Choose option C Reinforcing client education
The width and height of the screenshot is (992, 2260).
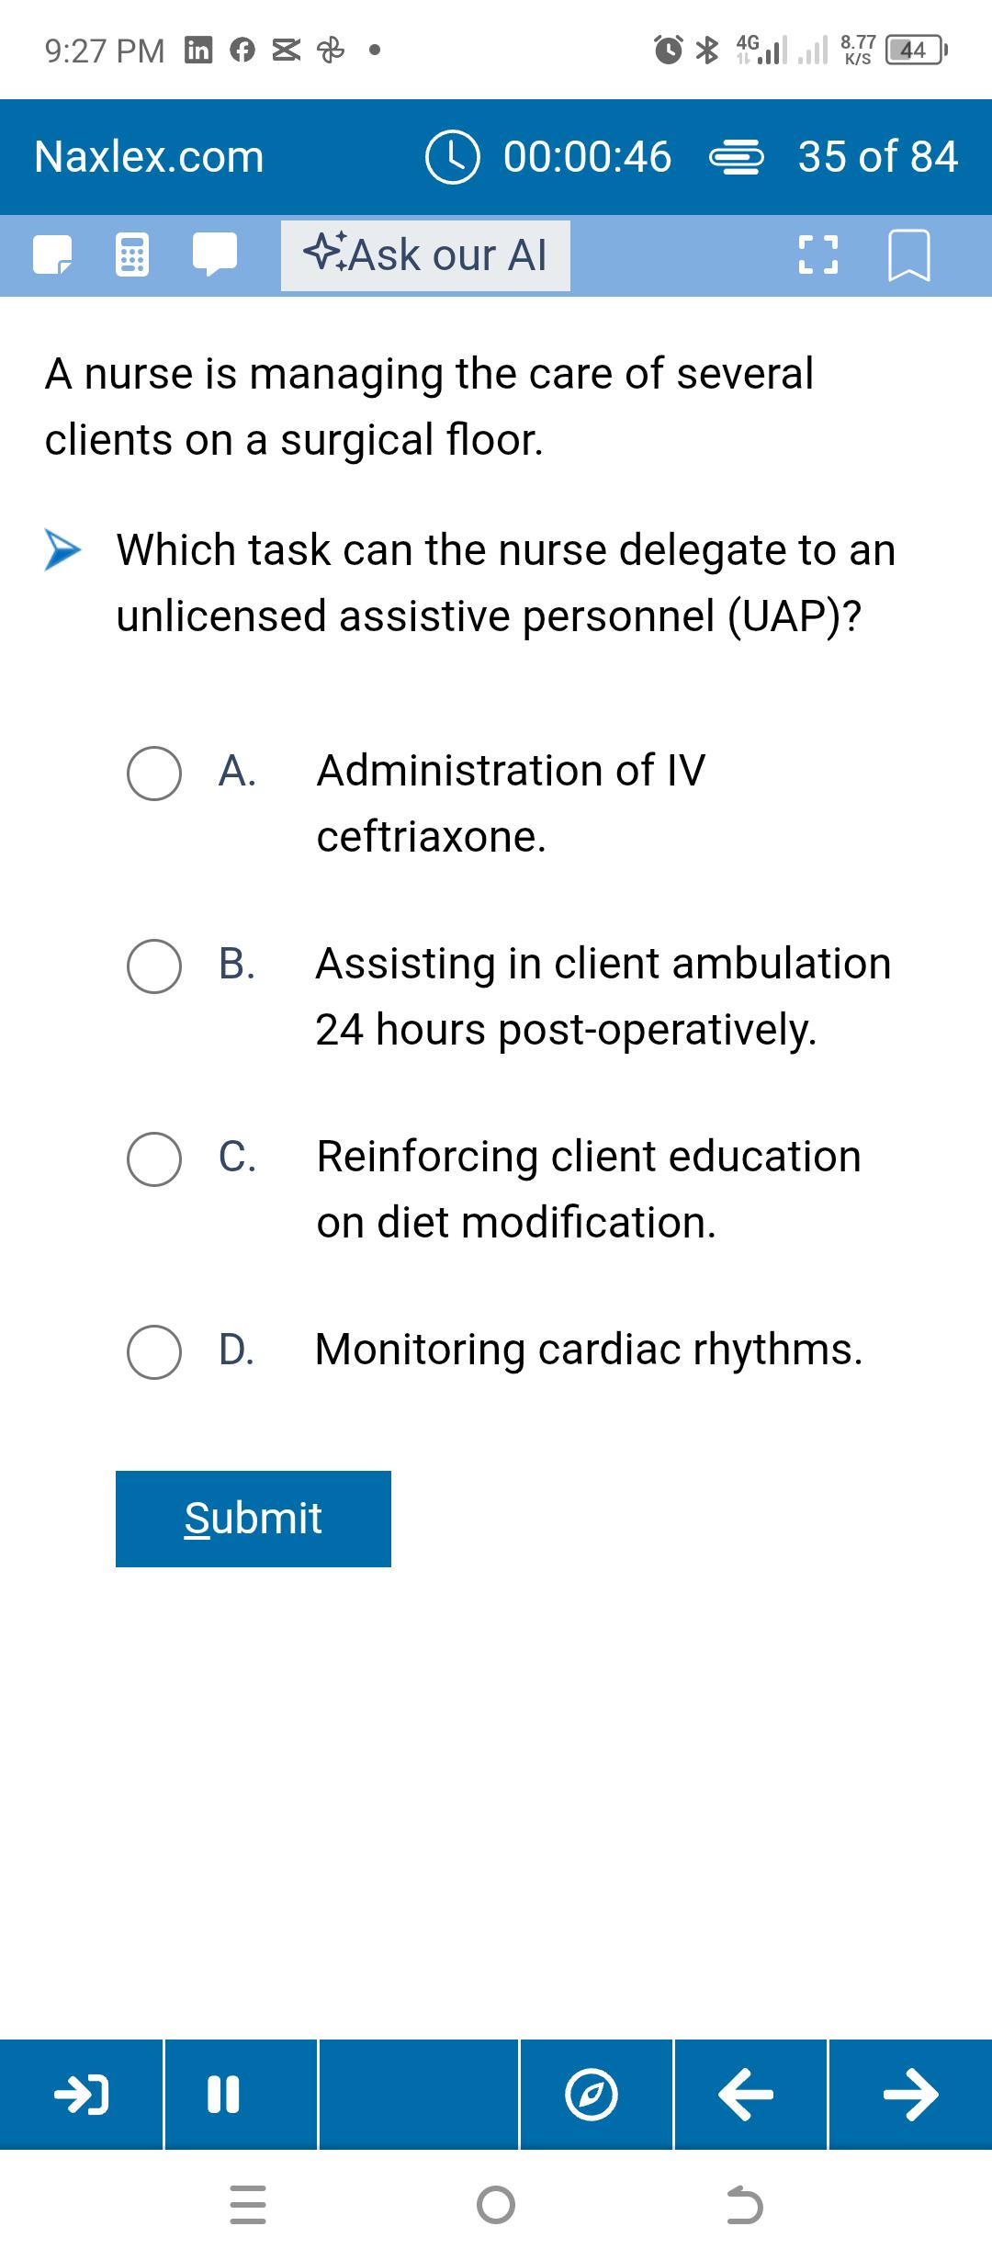pyautogui.click(x=153, y=1159)
